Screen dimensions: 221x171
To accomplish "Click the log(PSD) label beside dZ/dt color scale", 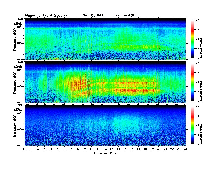I will [x=201, y=134].
